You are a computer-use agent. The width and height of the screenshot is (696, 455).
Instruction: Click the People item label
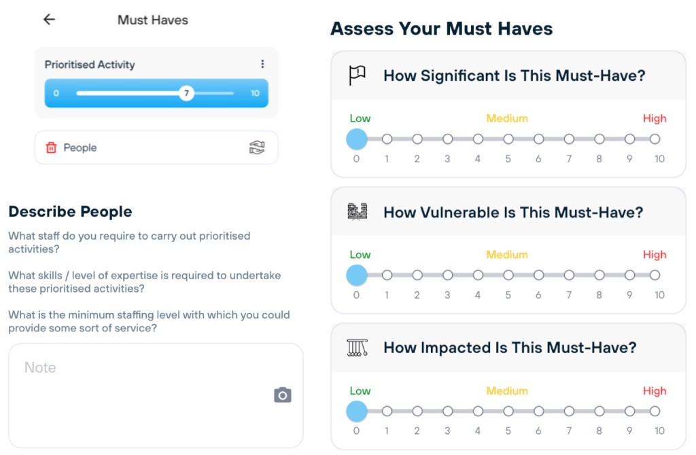click(x=80, y=147)
